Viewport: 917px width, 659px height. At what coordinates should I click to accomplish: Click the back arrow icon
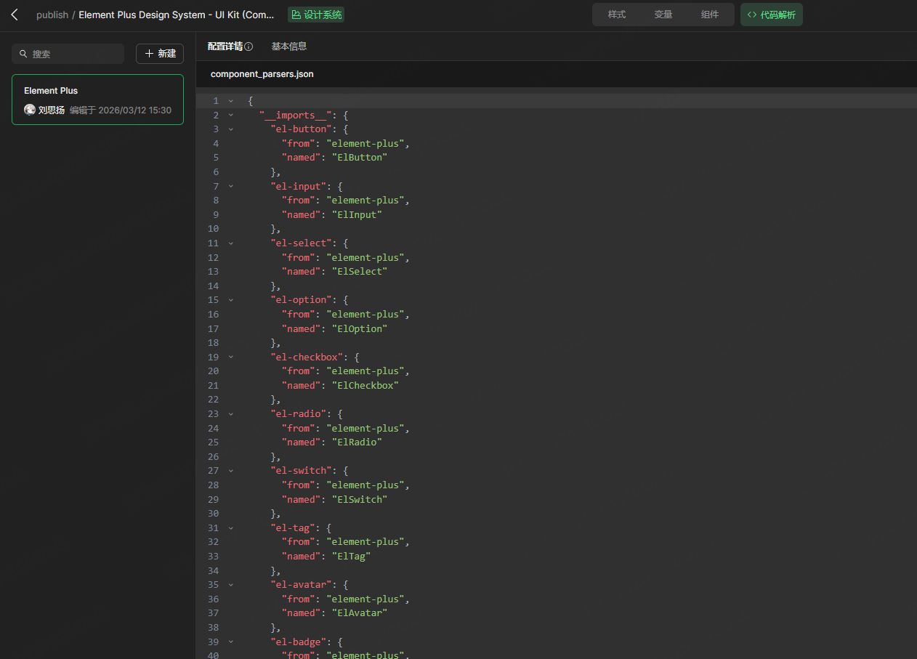(x=15, y=15)
